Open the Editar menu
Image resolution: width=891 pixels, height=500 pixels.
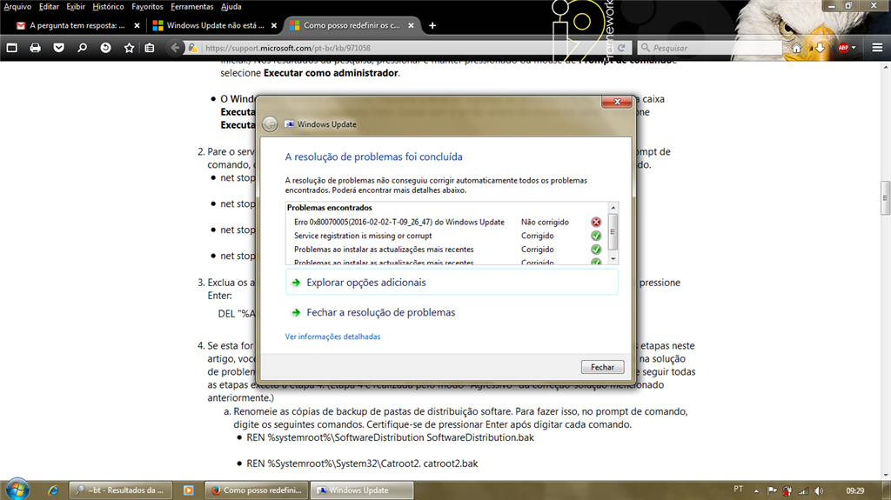pyautogui.click(x=49, y=7)
